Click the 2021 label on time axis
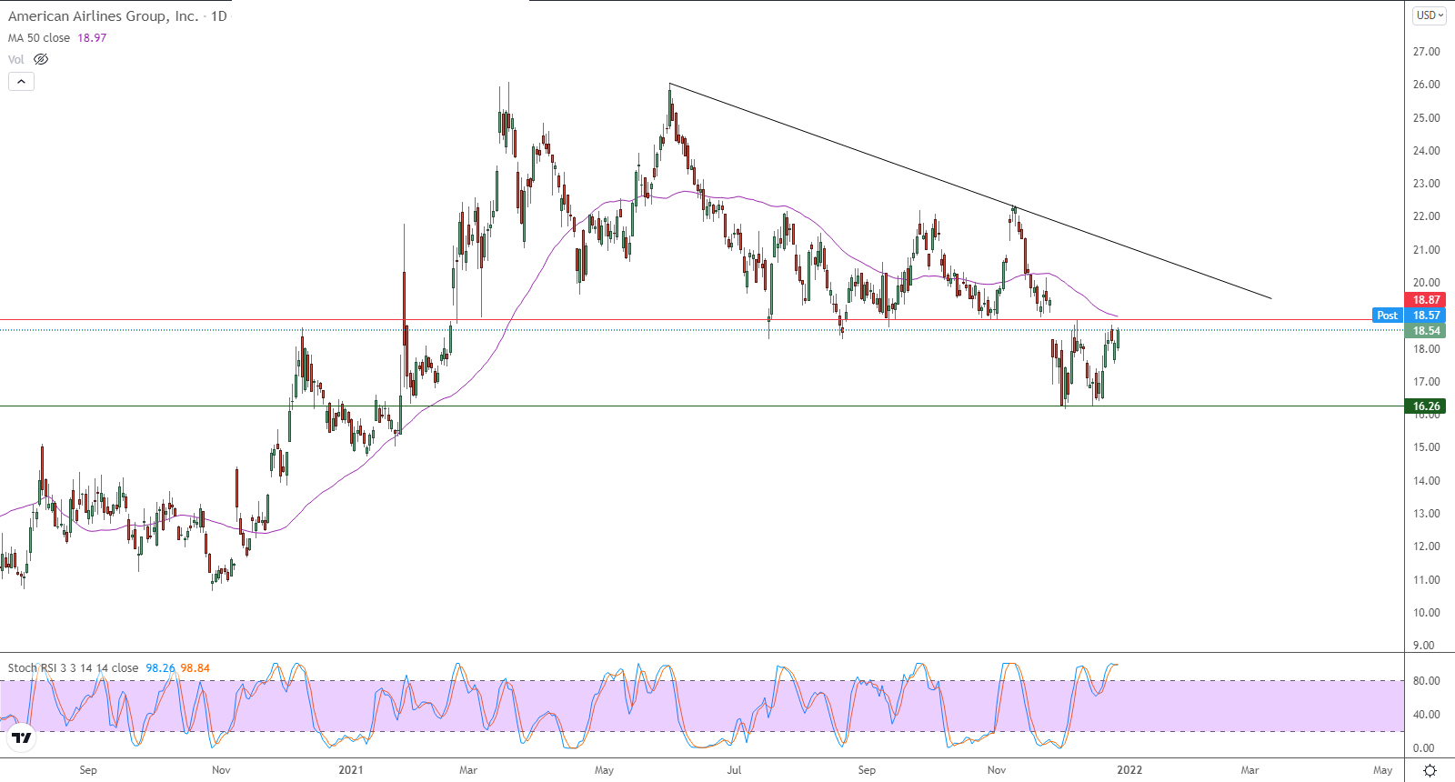Viewport: 1455px width, 782px height. (x=351, y=770)
